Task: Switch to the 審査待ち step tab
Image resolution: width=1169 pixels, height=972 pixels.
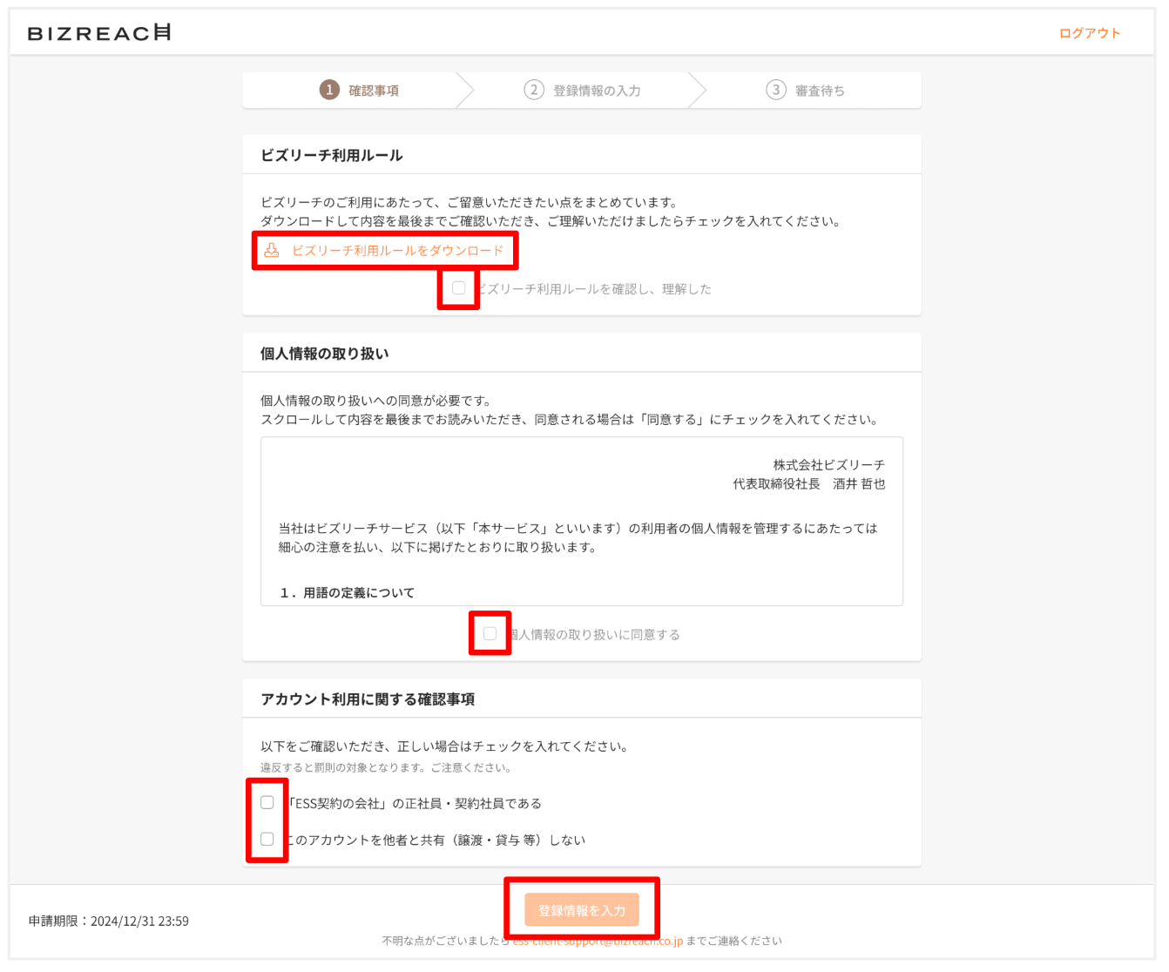Action: (x=820, y=91)
